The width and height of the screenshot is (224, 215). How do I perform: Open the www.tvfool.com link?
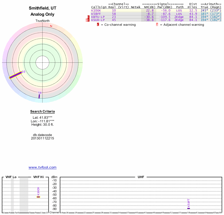point(43,167)
